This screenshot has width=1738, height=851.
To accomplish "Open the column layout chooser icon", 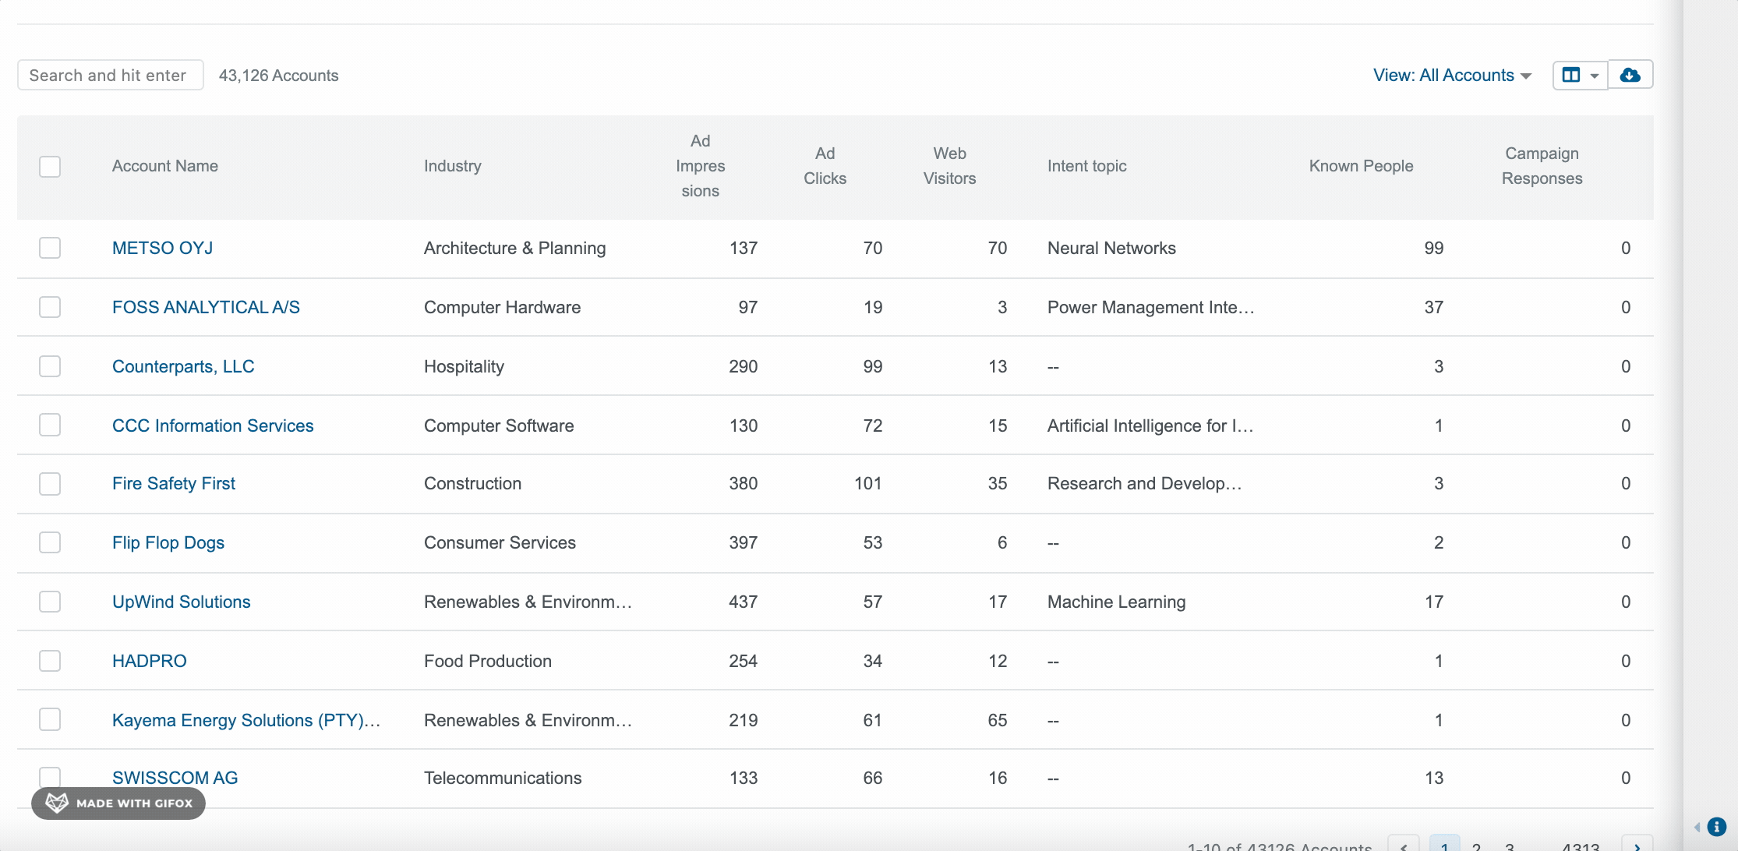I will [1571, 76].
